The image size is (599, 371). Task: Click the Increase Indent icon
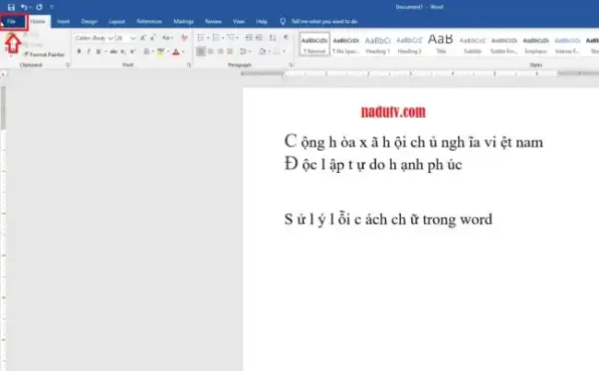tap(259, 38)
